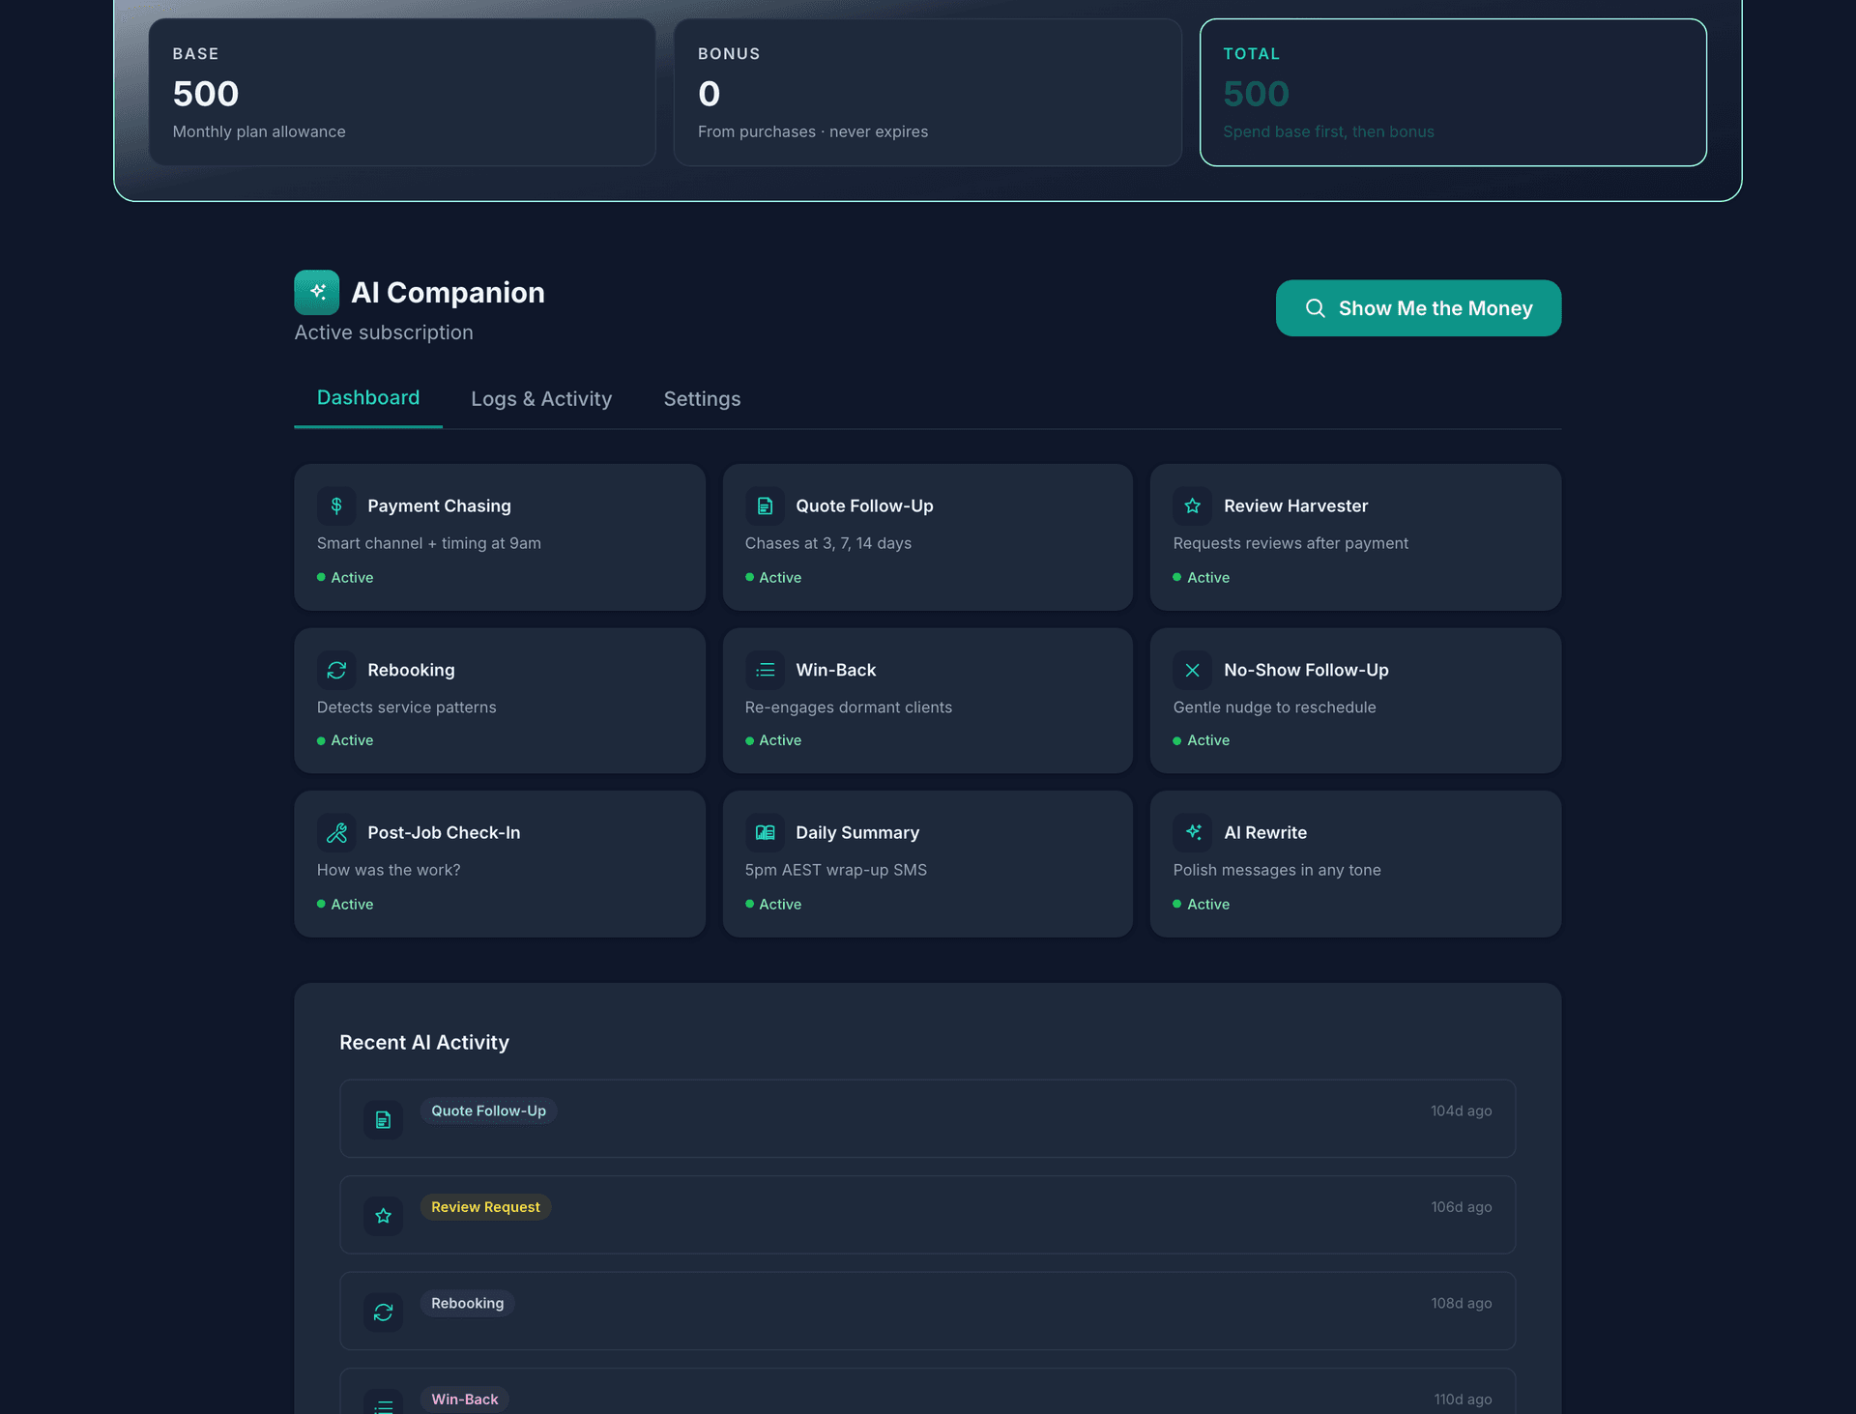Click the star icon on Review Harvester card

click(x=1193, y=505)
